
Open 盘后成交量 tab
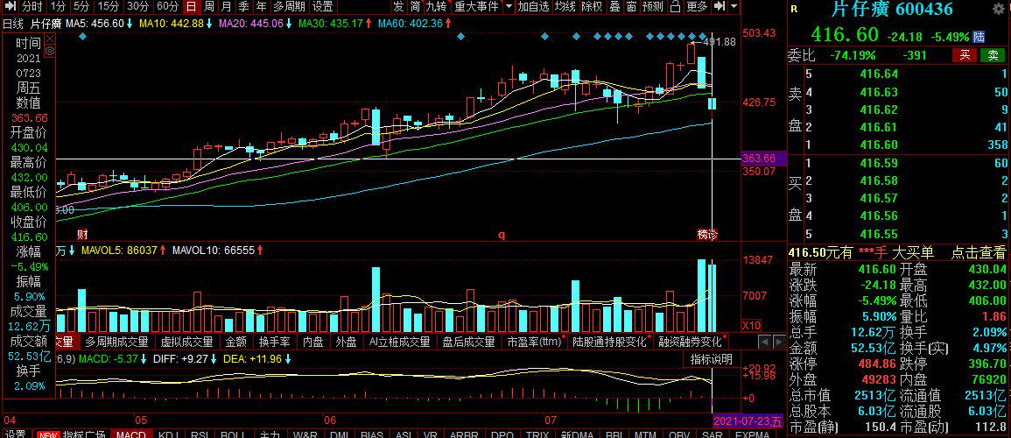469,342
